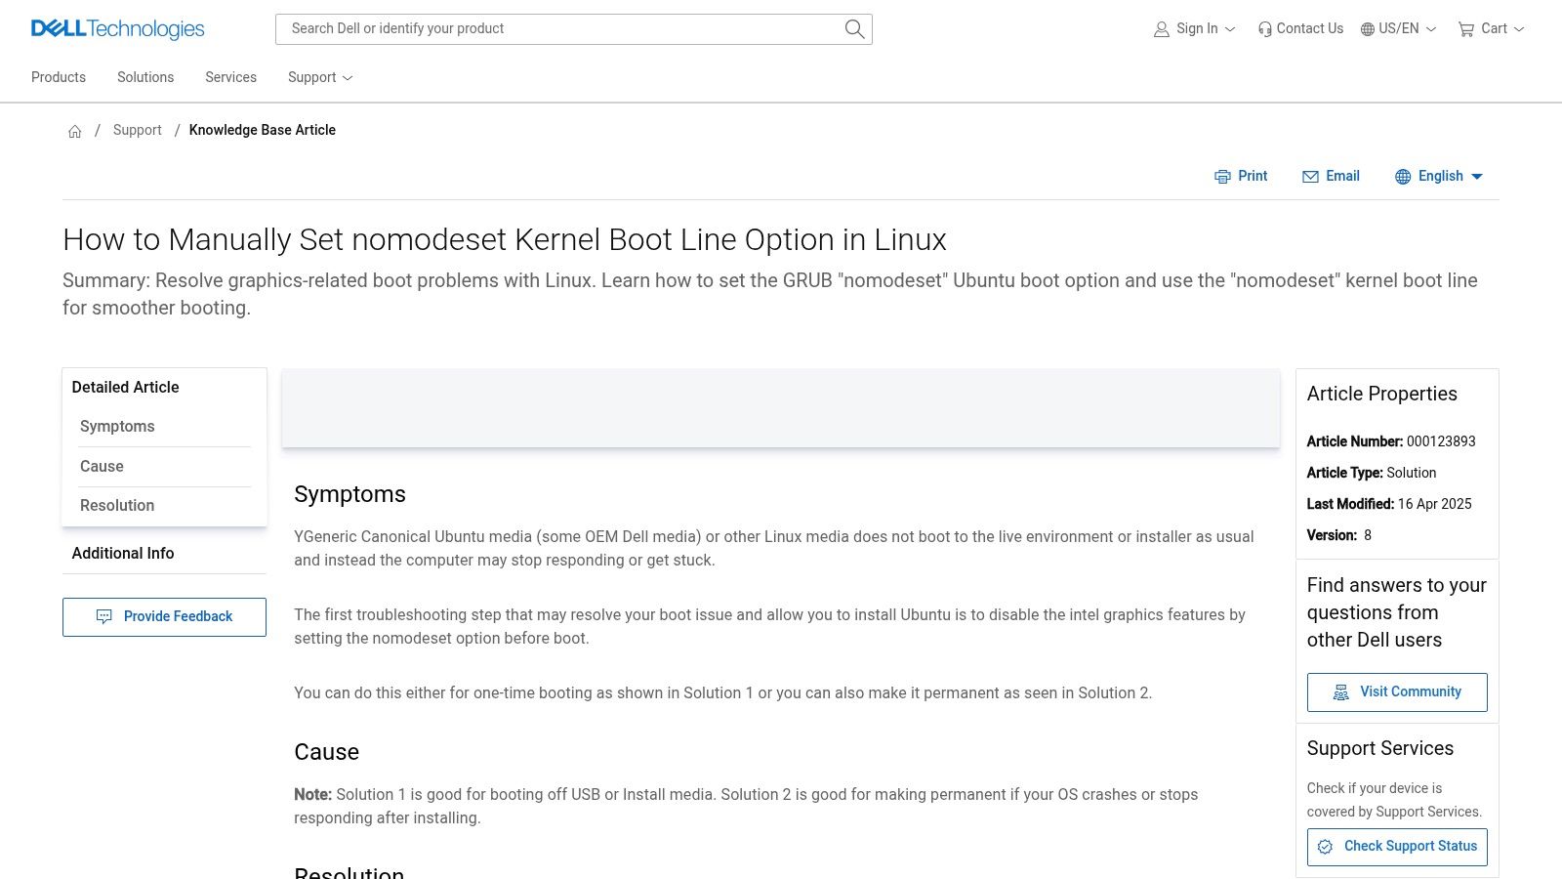The width and height of the screenshot is (1562, 879).
Task: Click the Contact Us headset icon
Action: click(x=1265, y=29)
